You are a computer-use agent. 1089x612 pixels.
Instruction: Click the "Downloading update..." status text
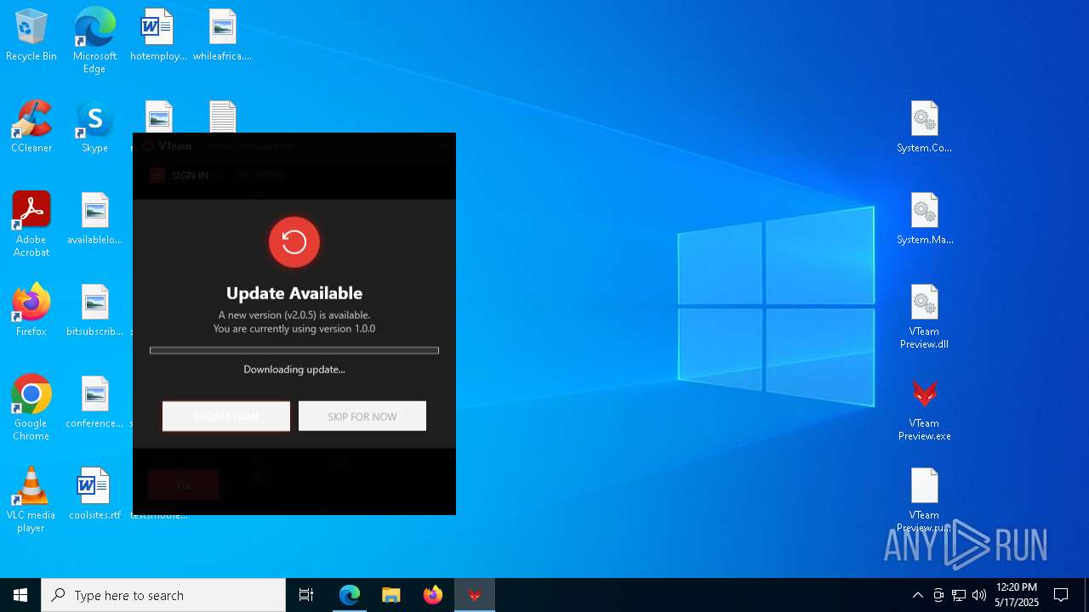[x=294, y=370]
